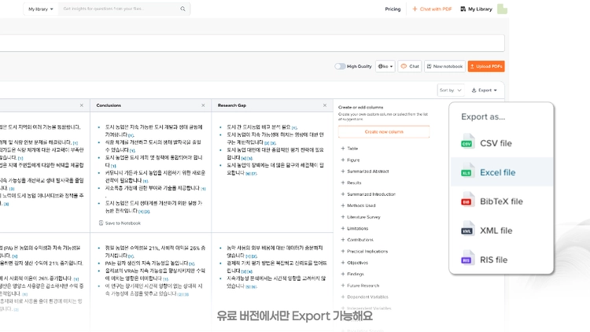Click the Upload PDFs button
This screenshot has width=590, height=332.
(486, 66)
